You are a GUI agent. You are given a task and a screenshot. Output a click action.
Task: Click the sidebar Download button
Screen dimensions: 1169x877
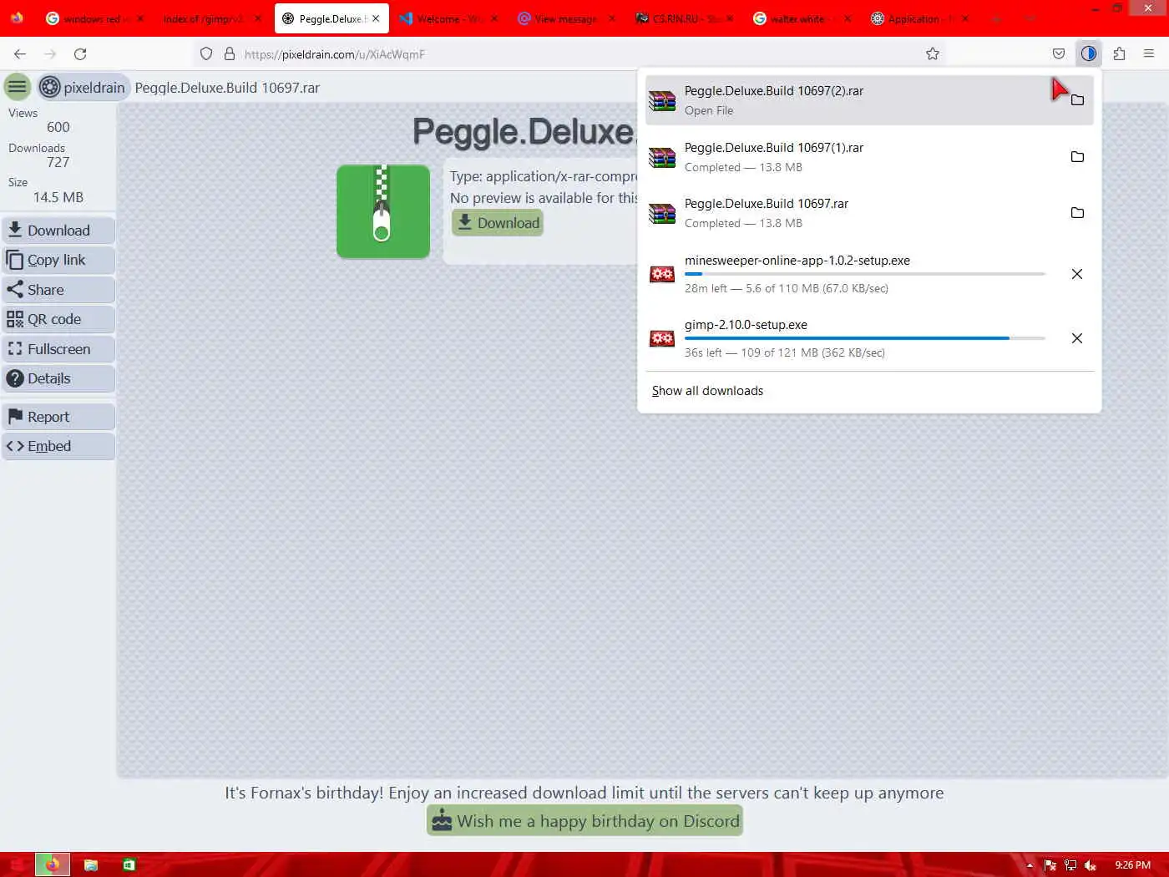coord(58,231)
